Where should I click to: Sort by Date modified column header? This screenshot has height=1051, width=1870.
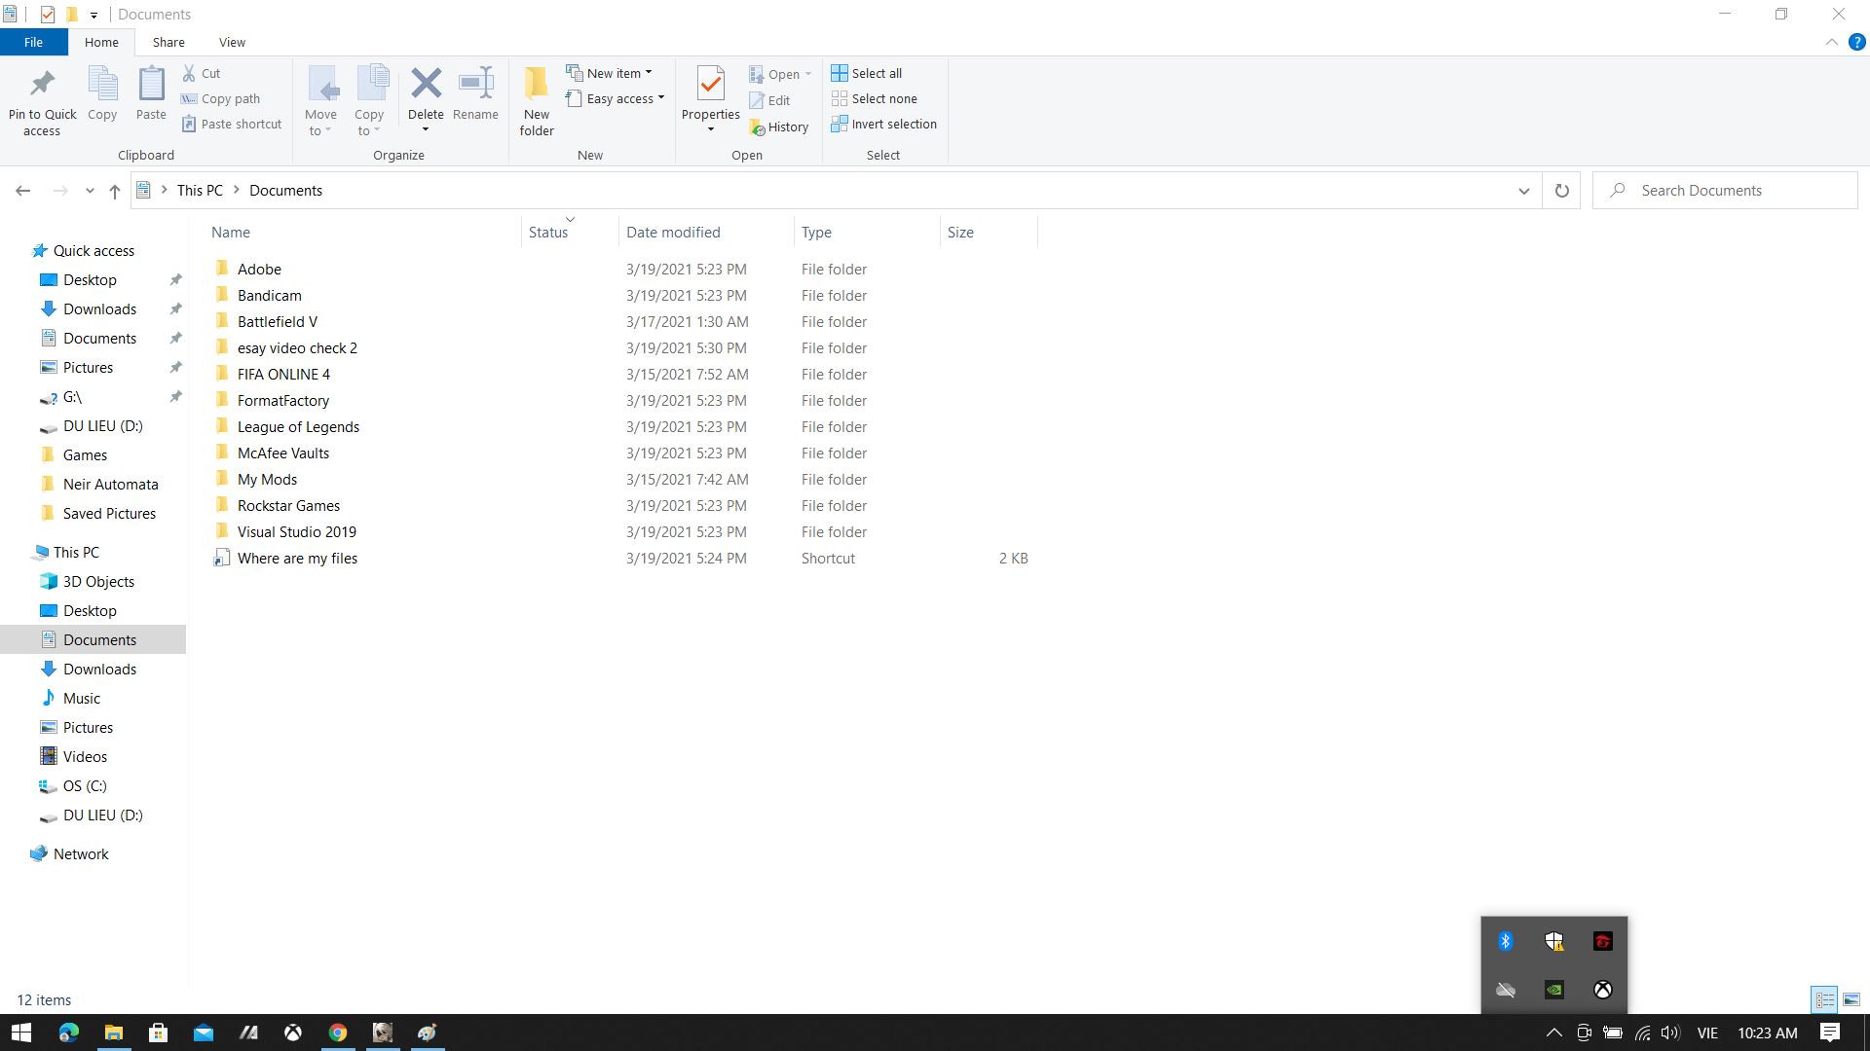click(x=673, y=233)
